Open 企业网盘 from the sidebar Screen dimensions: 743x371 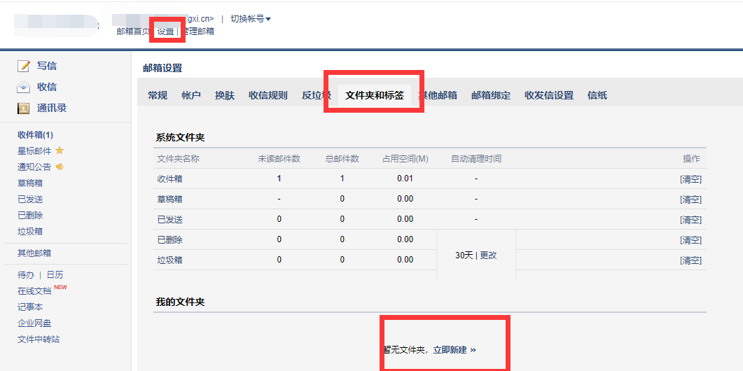pos(34,323)
